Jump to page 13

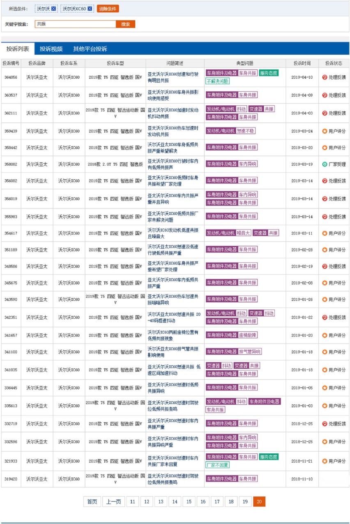coord(161,501)
